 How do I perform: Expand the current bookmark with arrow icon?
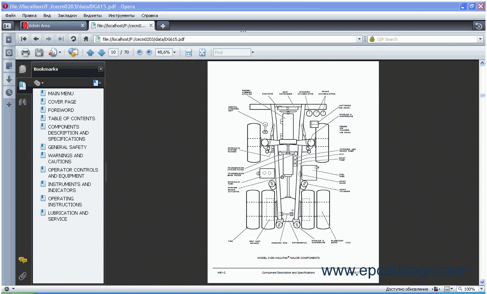(97, 83)
